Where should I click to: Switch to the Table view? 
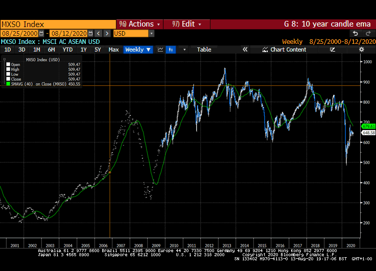pos(204,50)
